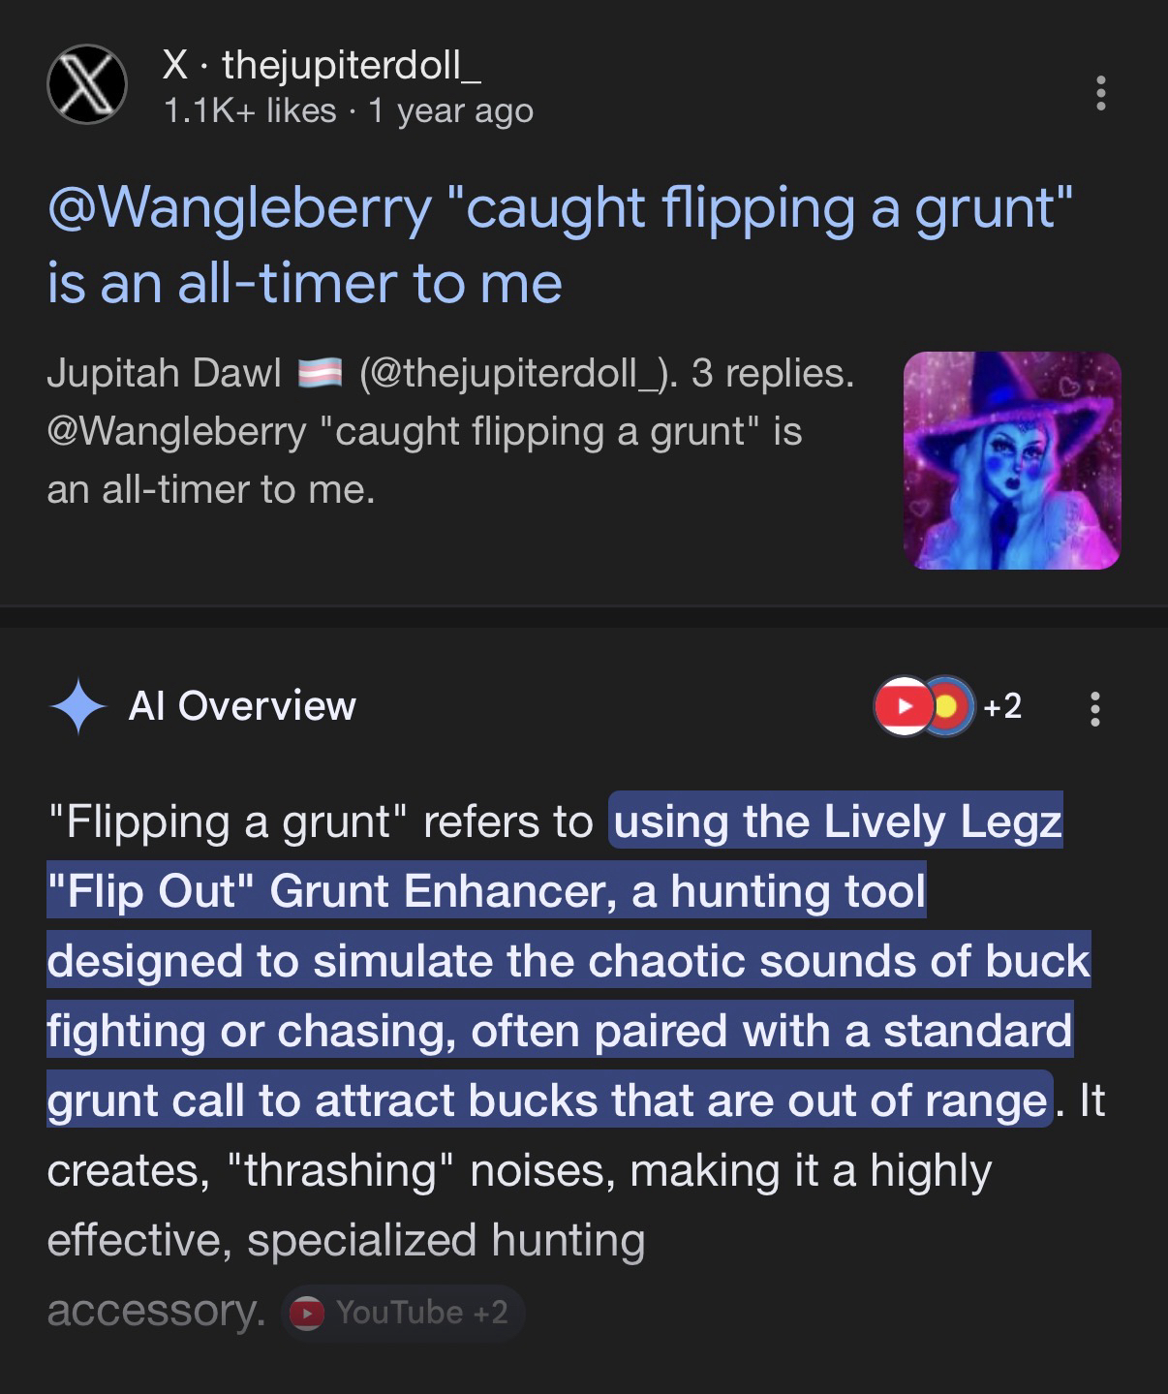Open the "caught flipping a grunt" result title

point(559,245)
